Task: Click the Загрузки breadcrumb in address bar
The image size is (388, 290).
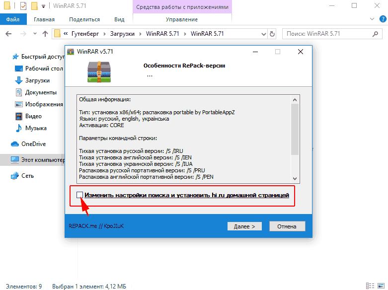Action: [x=122, y=34]
